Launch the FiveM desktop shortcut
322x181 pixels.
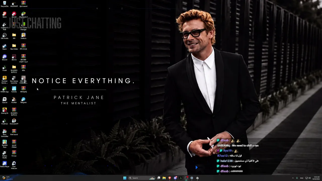click(x=5, y=68)
